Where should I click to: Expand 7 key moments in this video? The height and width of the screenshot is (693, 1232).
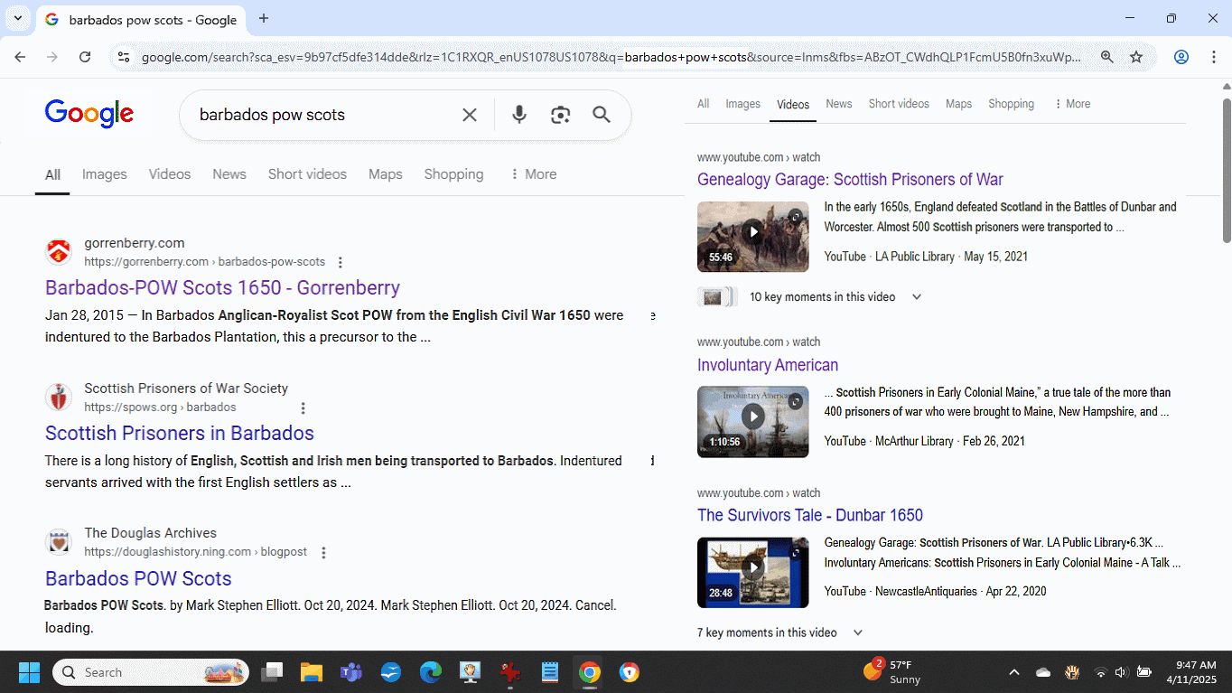click(x=857, y=633)
